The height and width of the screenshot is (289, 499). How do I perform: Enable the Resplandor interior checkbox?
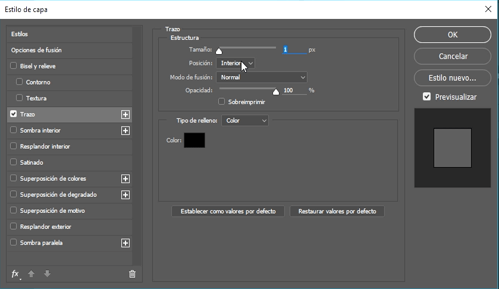point(13,146)
